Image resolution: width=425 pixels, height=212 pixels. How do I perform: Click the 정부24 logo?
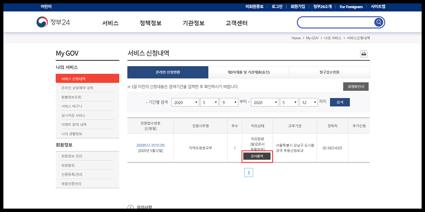point(53,22)
